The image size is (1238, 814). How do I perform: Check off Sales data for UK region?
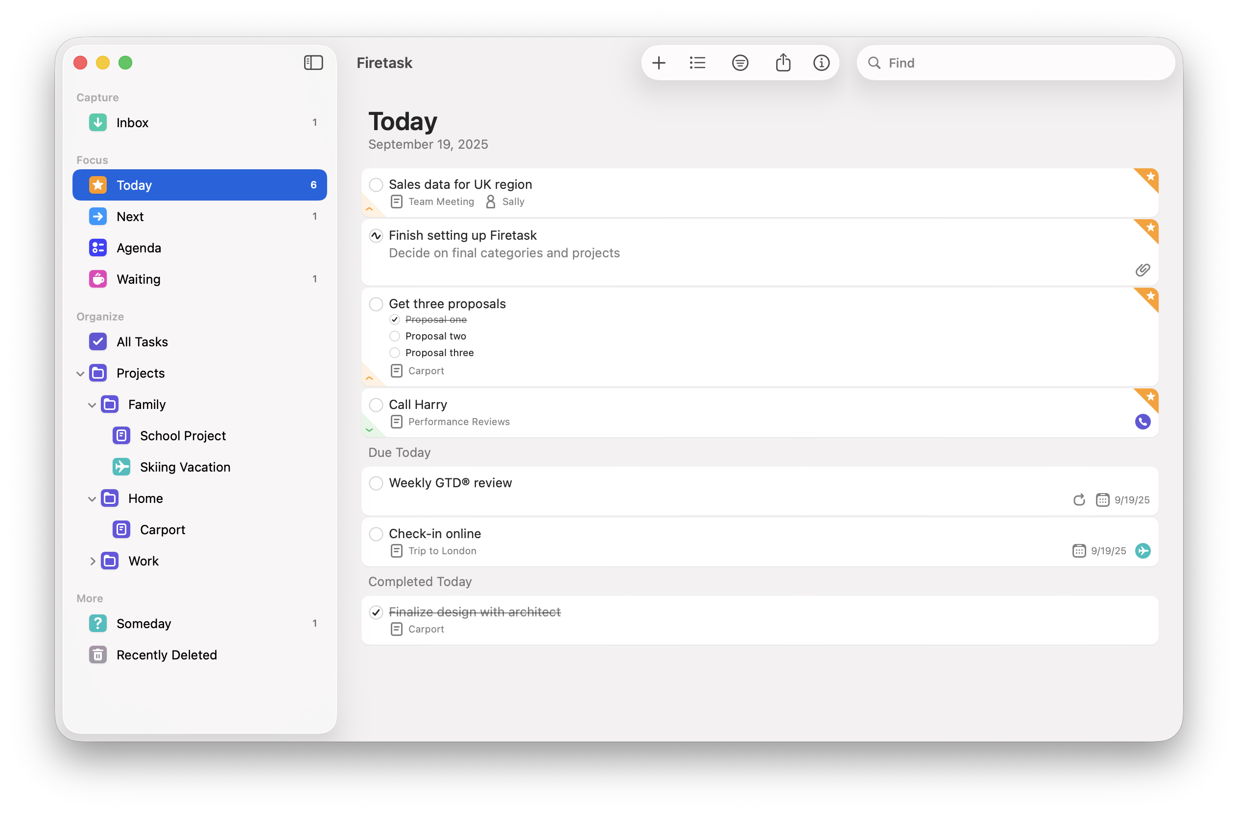376,184
